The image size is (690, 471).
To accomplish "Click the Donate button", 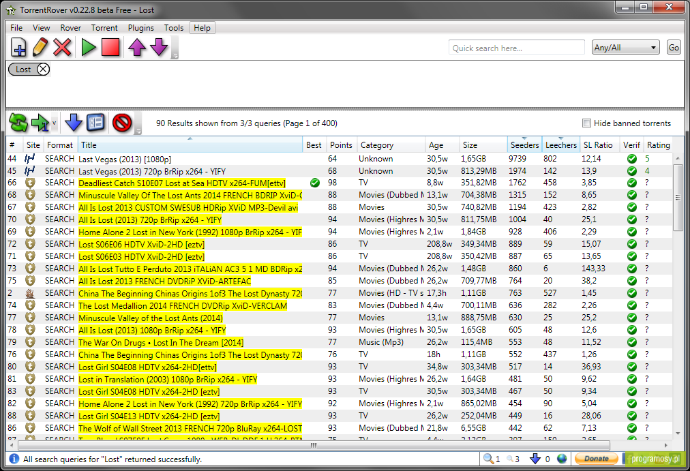I will (597, 459).
